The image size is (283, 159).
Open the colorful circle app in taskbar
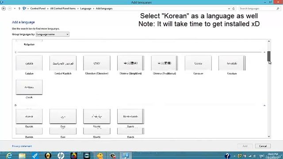point(74,155)
